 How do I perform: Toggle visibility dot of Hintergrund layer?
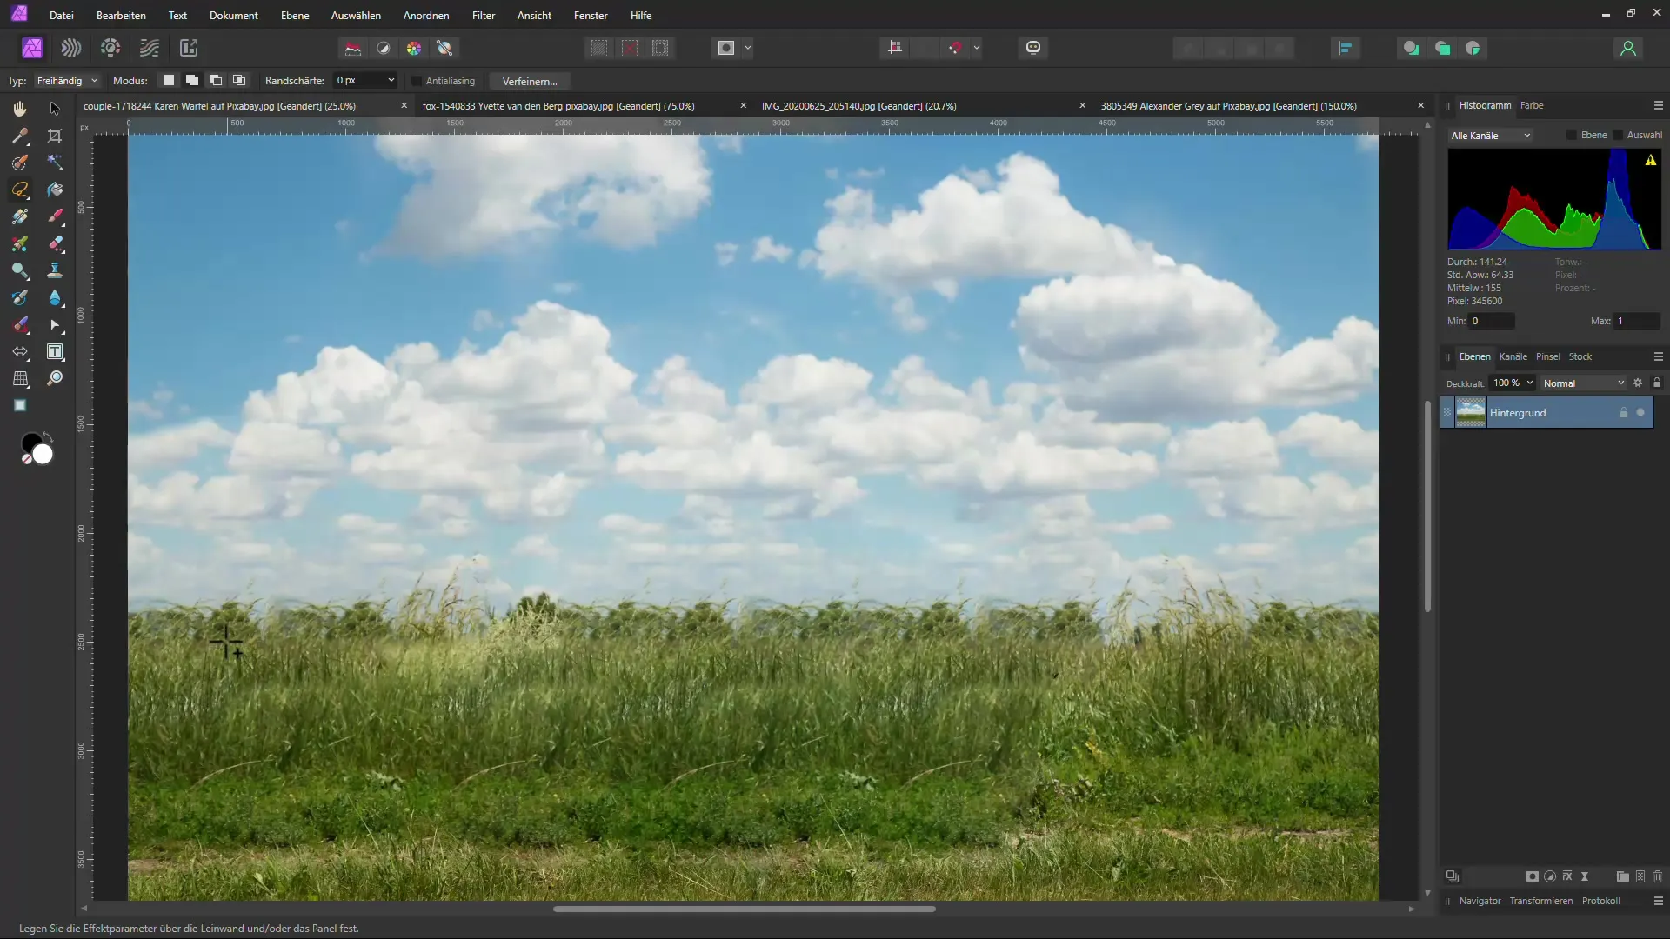coord(1640,412)
